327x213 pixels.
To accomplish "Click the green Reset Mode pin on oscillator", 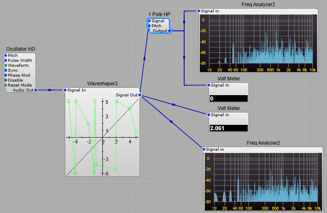I will pyautogui.click(x=6, y=85).
